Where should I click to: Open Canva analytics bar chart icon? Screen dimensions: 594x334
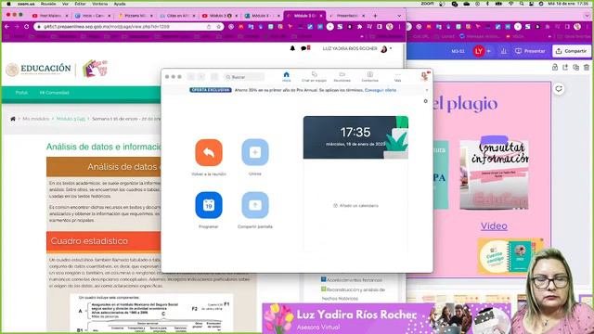503,51
